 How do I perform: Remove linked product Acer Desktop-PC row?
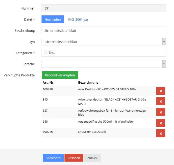(x=161, y=91)
